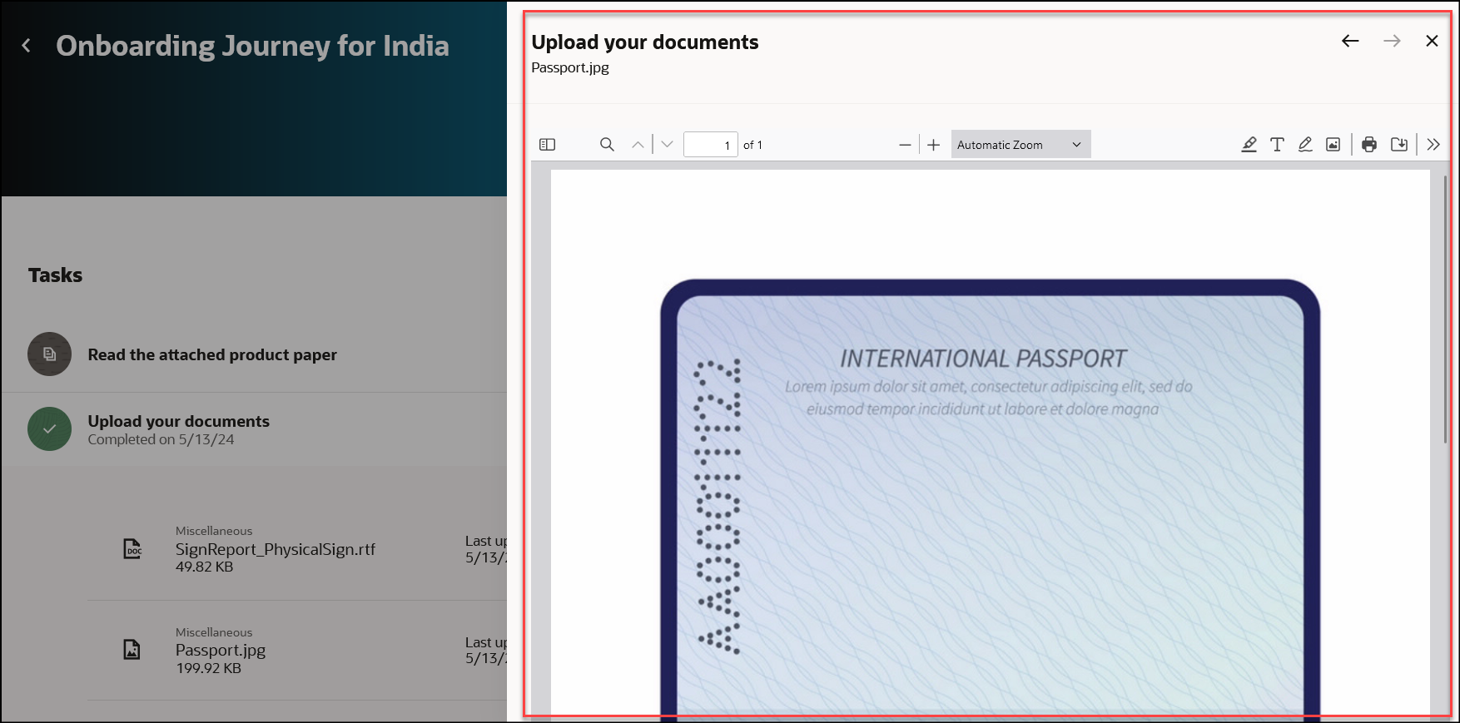
Task: Select the add image tool
Action: (x=1333, y=145)
